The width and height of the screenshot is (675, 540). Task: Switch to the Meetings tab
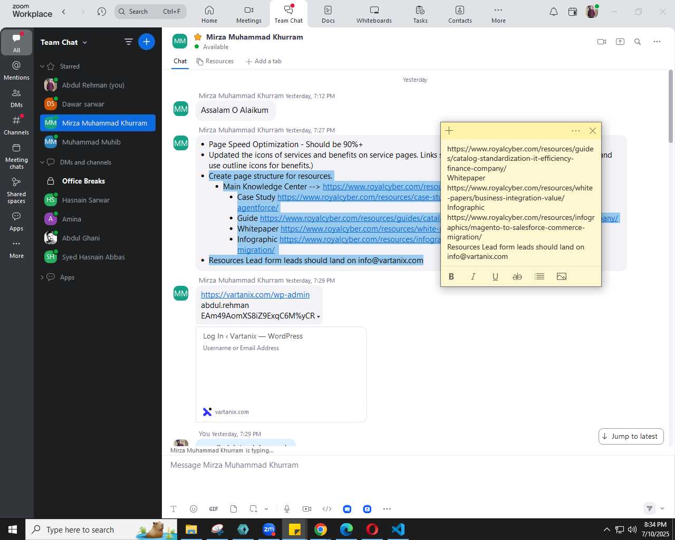pyautogui.click(x=249, y=14)
